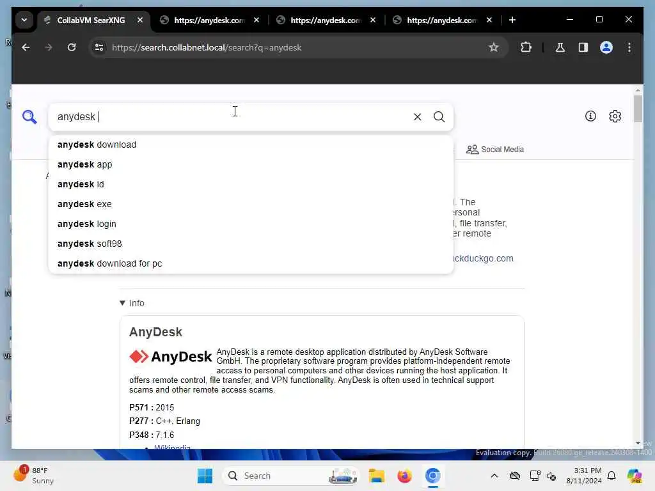Toggle the browser side panel
This screenshot has height=491, width=655.
[583, 47]
